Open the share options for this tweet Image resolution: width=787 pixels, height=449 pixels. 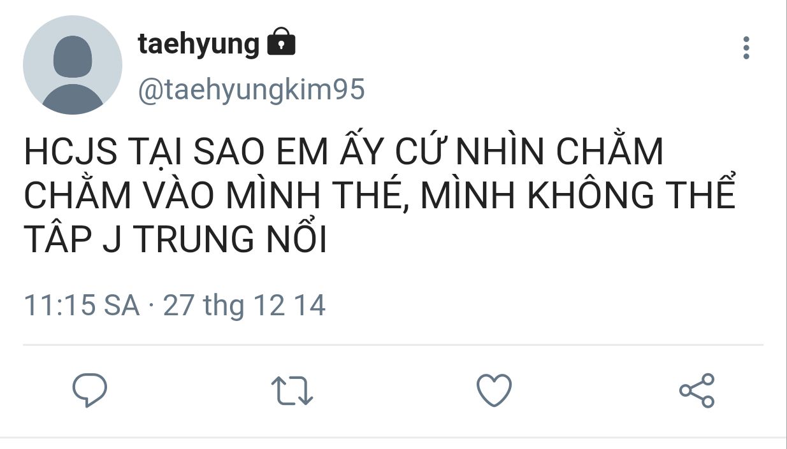pos(697,390)
